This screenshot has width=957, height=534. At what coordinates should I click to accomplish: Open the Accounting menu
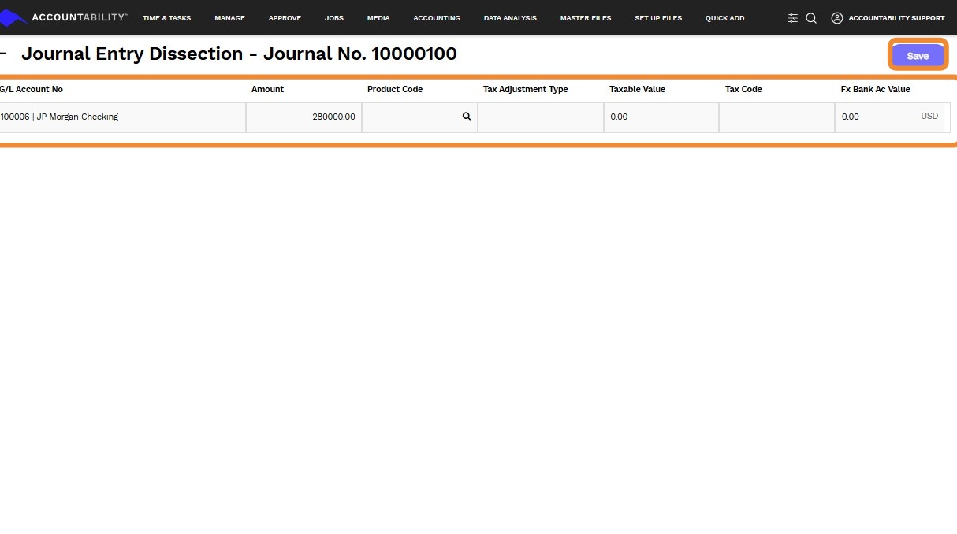point(437,18)
